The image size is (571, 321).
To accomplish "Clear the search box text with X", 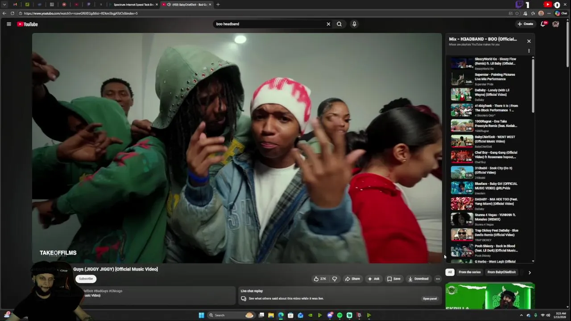I will point(328,24).
